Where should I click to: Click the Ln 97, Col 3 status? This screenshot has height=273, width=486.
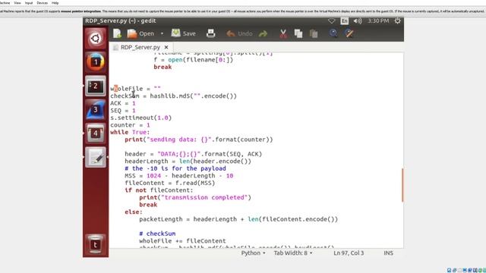pos(349,253)
